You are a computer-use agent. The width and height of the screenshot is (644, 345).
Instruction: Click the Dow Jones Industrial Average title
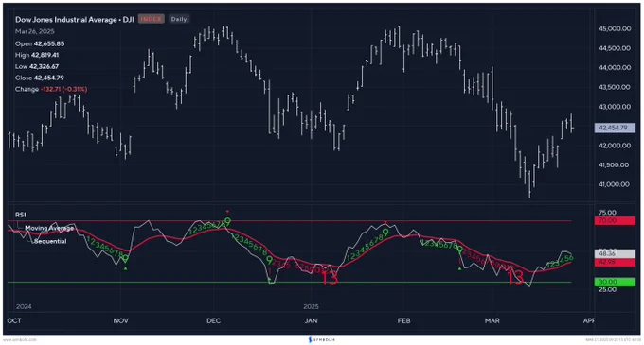75,19
